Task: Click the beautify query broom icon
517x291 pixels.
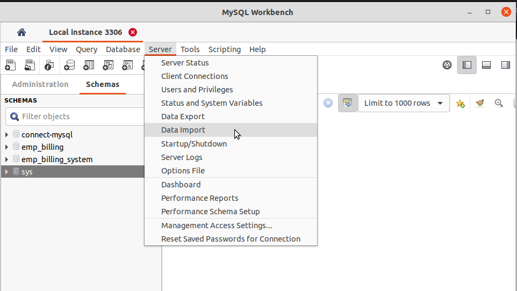Action: tap(479, 103)
